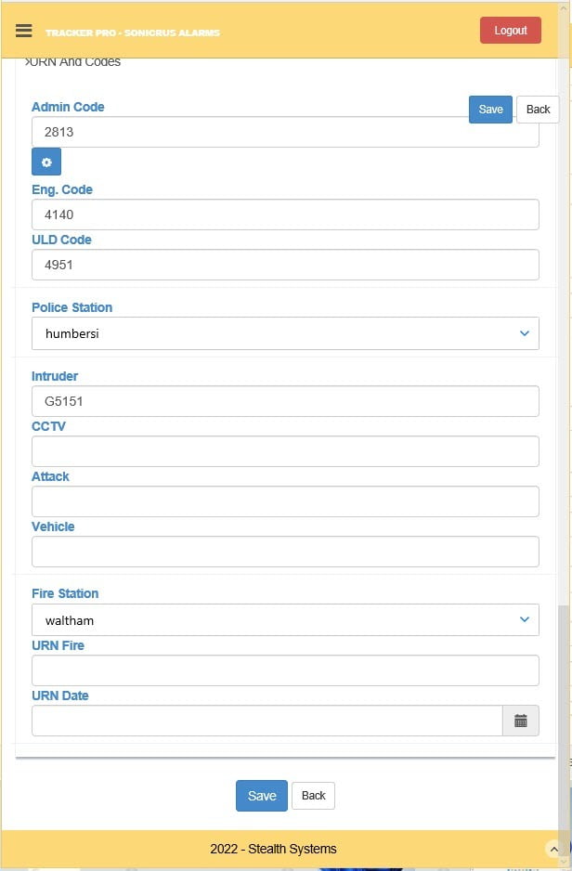Click the URN Fire input field
Screen dimensions: 572x871
(285, 670)
